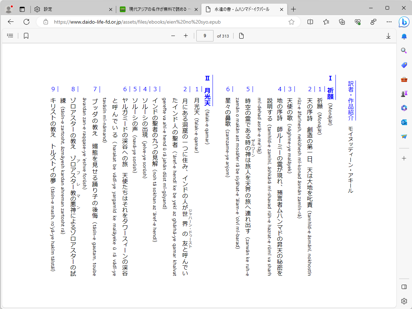Add this page to favorites
This screenshot has width=412, height=309.
pos(291,22)
